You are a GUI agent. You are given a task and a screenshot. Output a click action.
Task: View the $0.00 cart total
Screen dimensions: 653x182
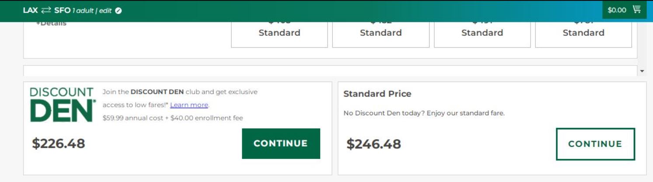click(x=617, y=10)
